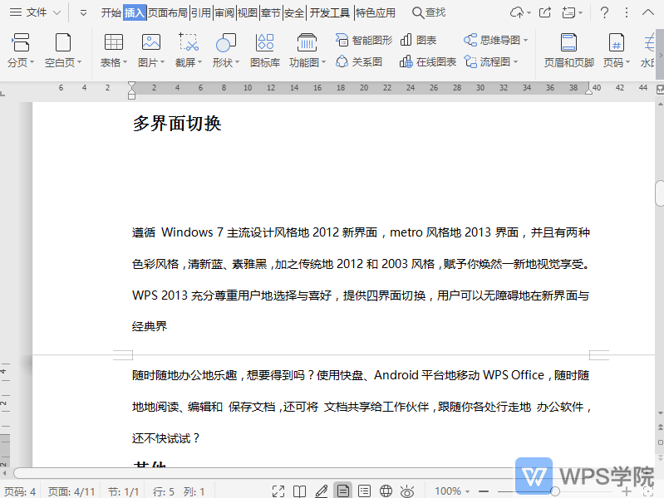Enable writing mode pen icon
The width and height of the screenshot is (664, 498).
click(322, 491)
